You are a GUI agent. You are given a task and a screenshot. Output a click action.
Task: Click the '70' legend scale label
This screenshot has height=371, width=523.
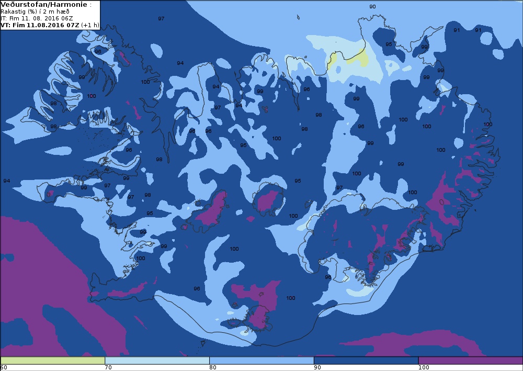click(108, 368)
